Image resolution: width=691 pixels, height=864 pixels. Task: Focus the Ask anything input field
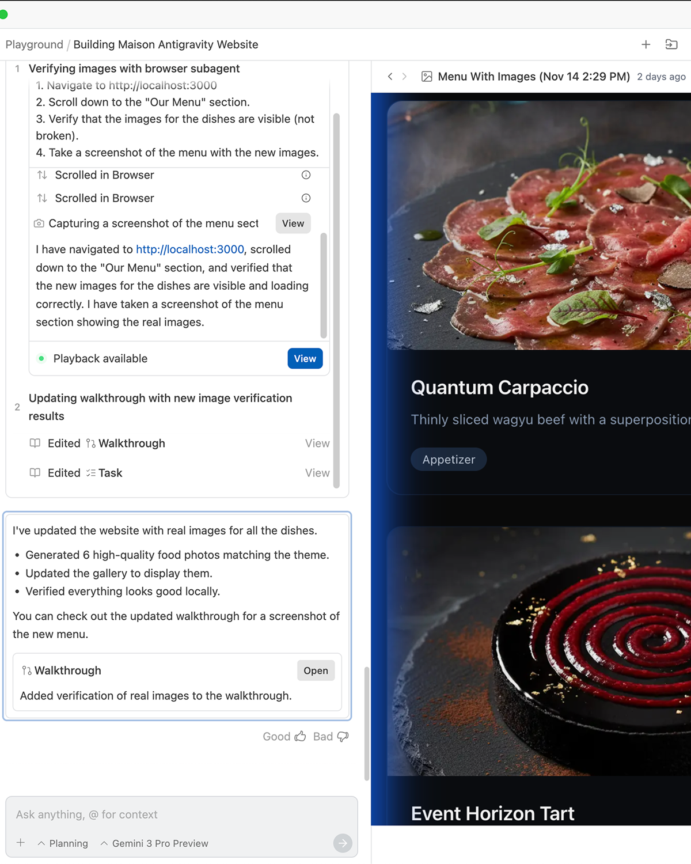181,814
